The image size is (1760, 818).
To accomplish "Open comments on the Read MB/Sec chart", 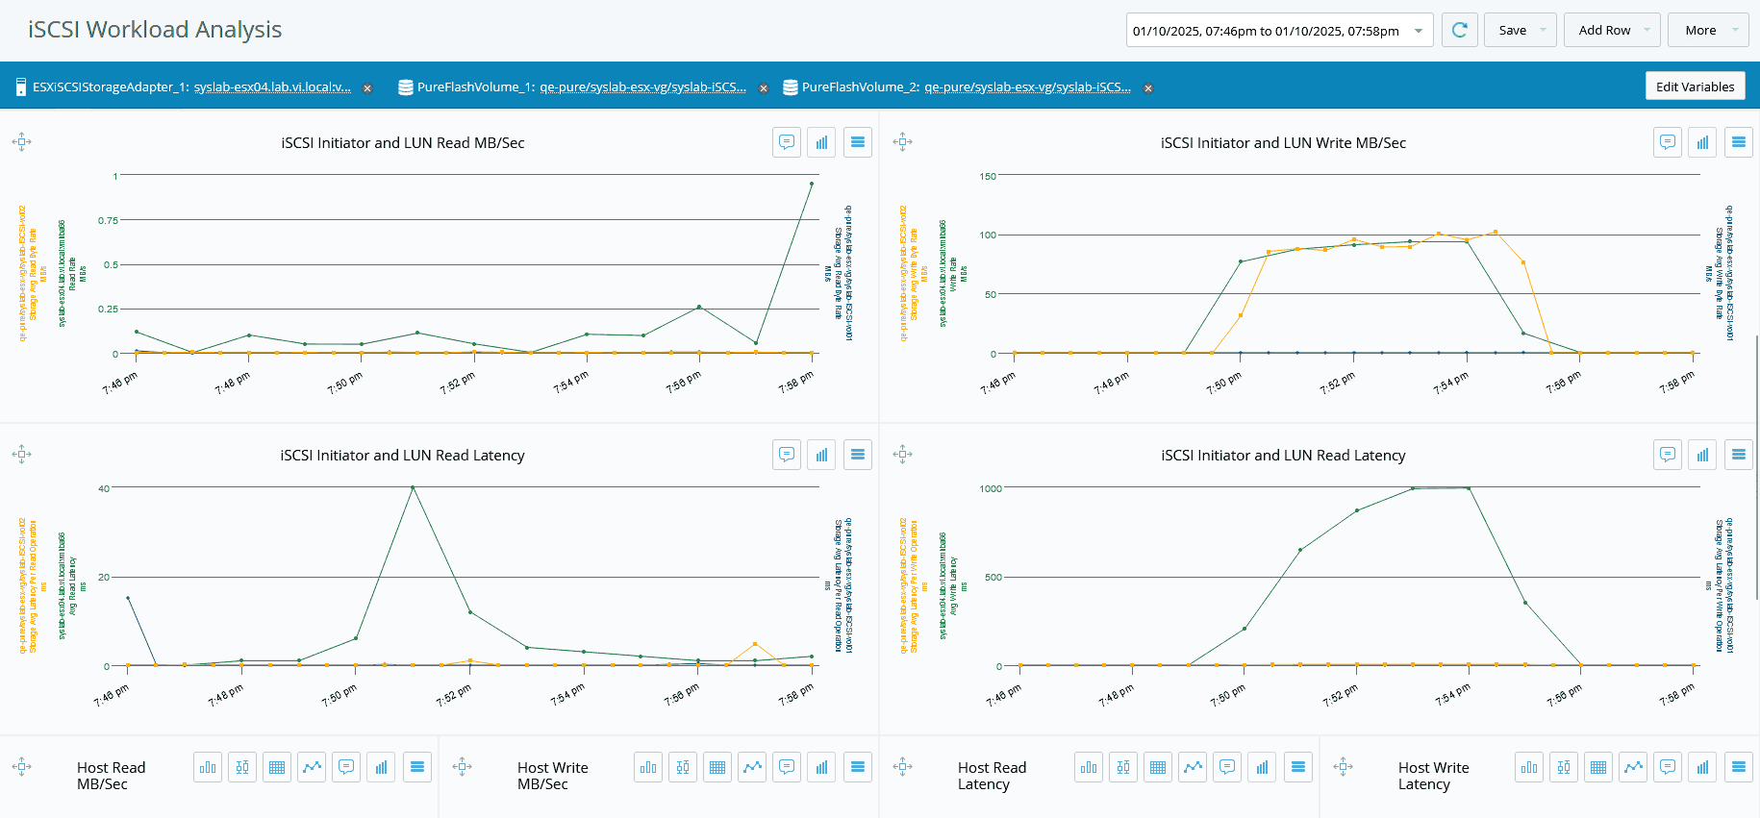I will pos(787,142).
